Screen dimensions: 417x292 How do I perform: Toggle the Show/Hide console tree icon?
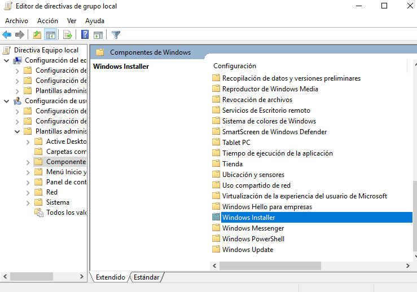(x=51, y=34)
